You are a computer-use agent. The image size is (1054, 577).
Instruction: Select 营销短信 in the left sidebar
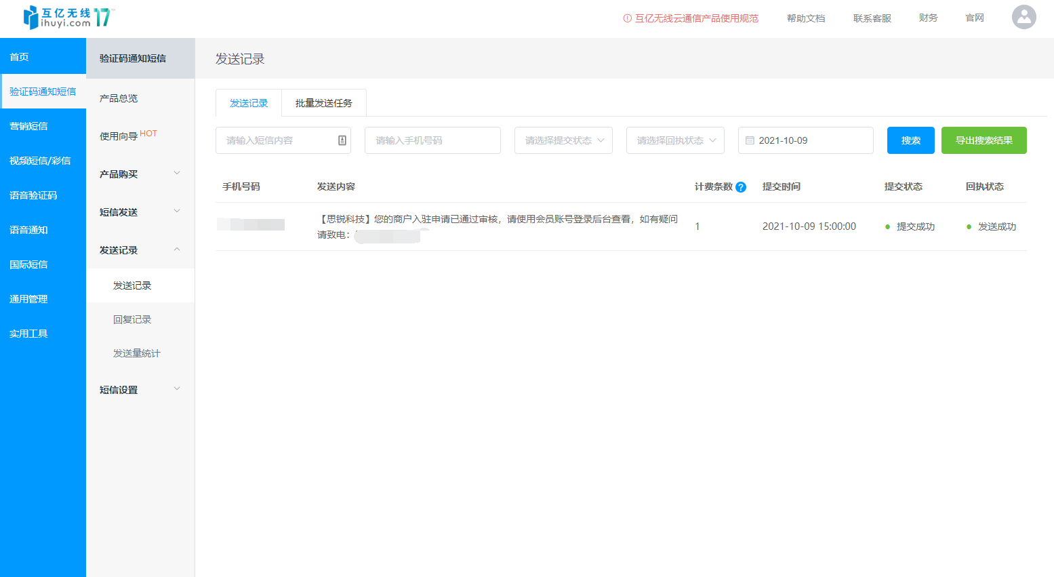click(x=28, y=126)
